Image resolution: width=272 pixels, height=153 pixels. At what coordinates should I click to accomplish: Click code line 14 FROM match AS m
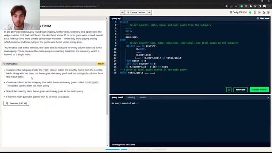[136, 61]
